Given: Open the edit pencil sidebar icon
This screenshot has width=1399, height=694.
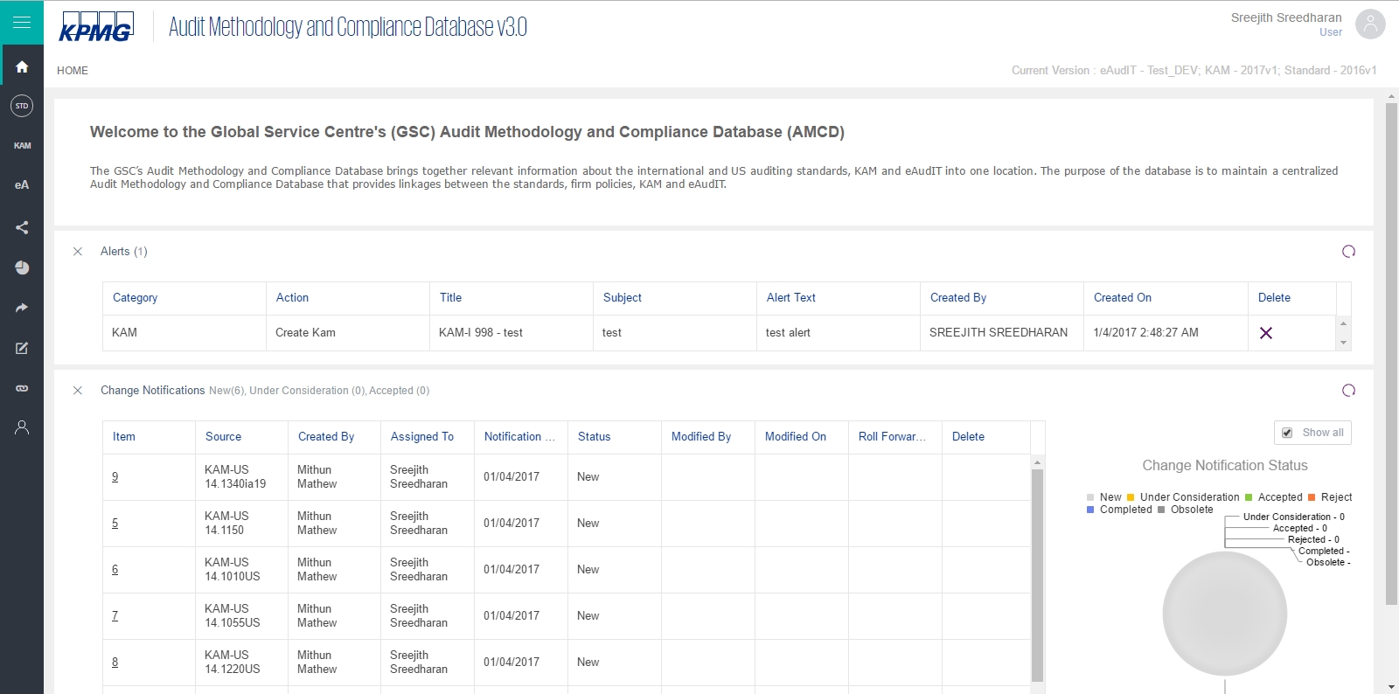Looking at the screenshot, I should 22,348.
